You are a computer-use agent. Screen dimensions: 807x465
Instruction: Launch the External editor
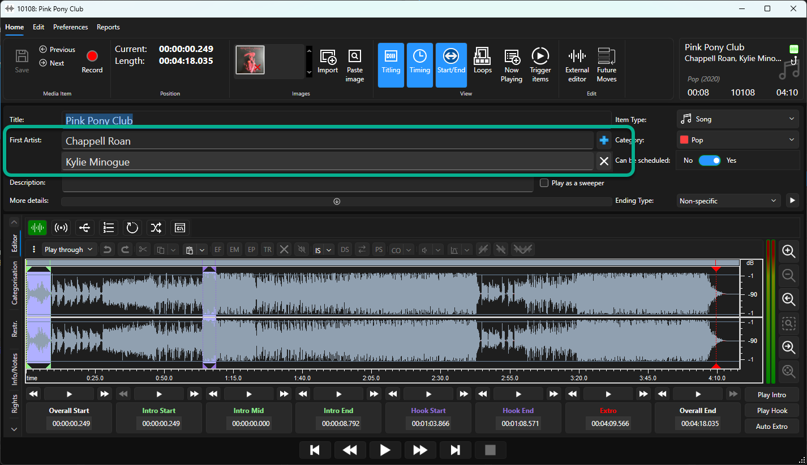pos(577,65)
